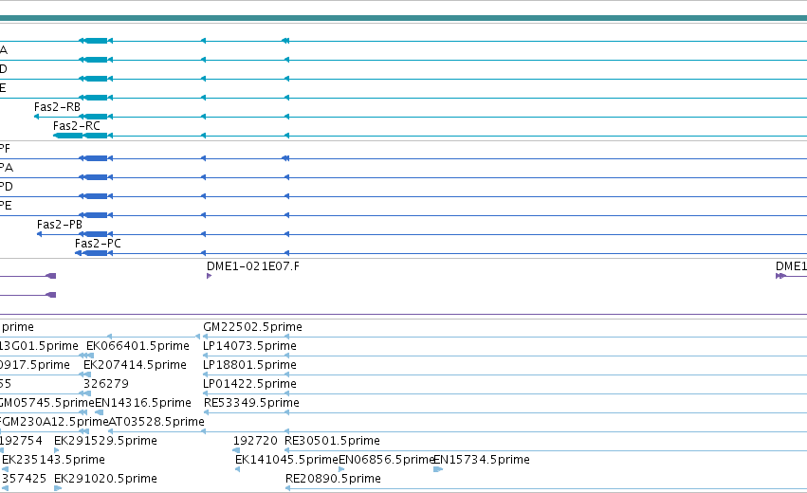Click the arrow feature under EK141045.5prime label

pyautogui.click(x=237, y=469)
